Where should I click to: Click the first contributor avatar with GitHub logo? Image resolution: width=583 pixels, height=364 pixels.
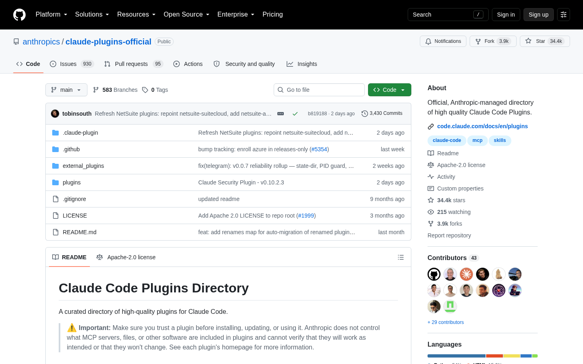click(434, 274)
